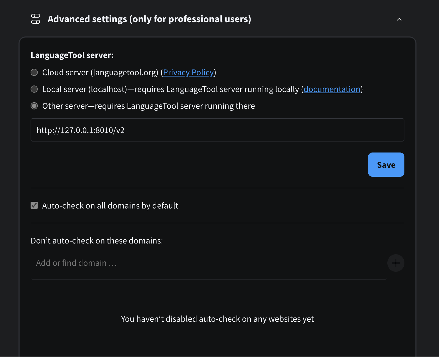Click the toggle-sliders icon beside Advanced settings
Viewport: 439px width, 357px height.
pos(35,19)
